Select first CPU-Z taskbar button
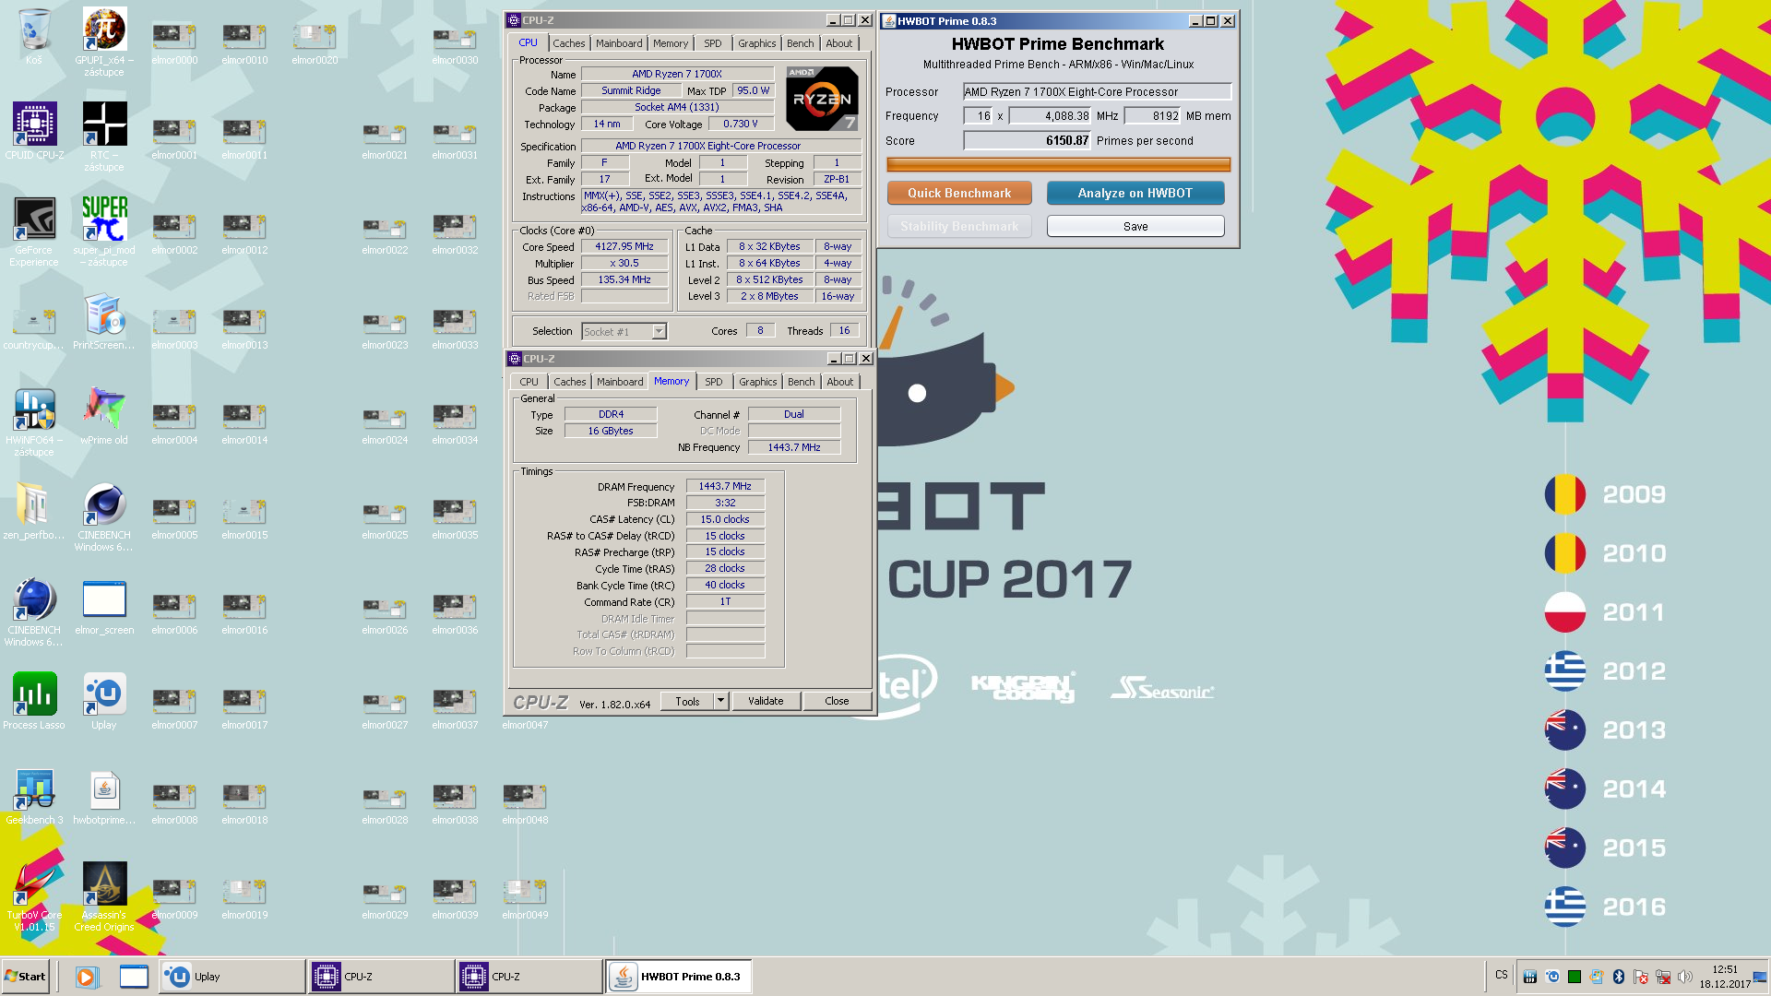 pyautogui.click(x=380, y=977)
